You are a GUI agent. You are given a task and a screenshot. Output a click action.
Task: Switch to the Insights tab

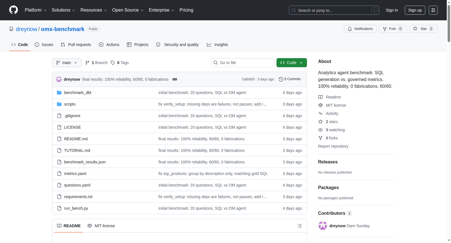point(217,45)
